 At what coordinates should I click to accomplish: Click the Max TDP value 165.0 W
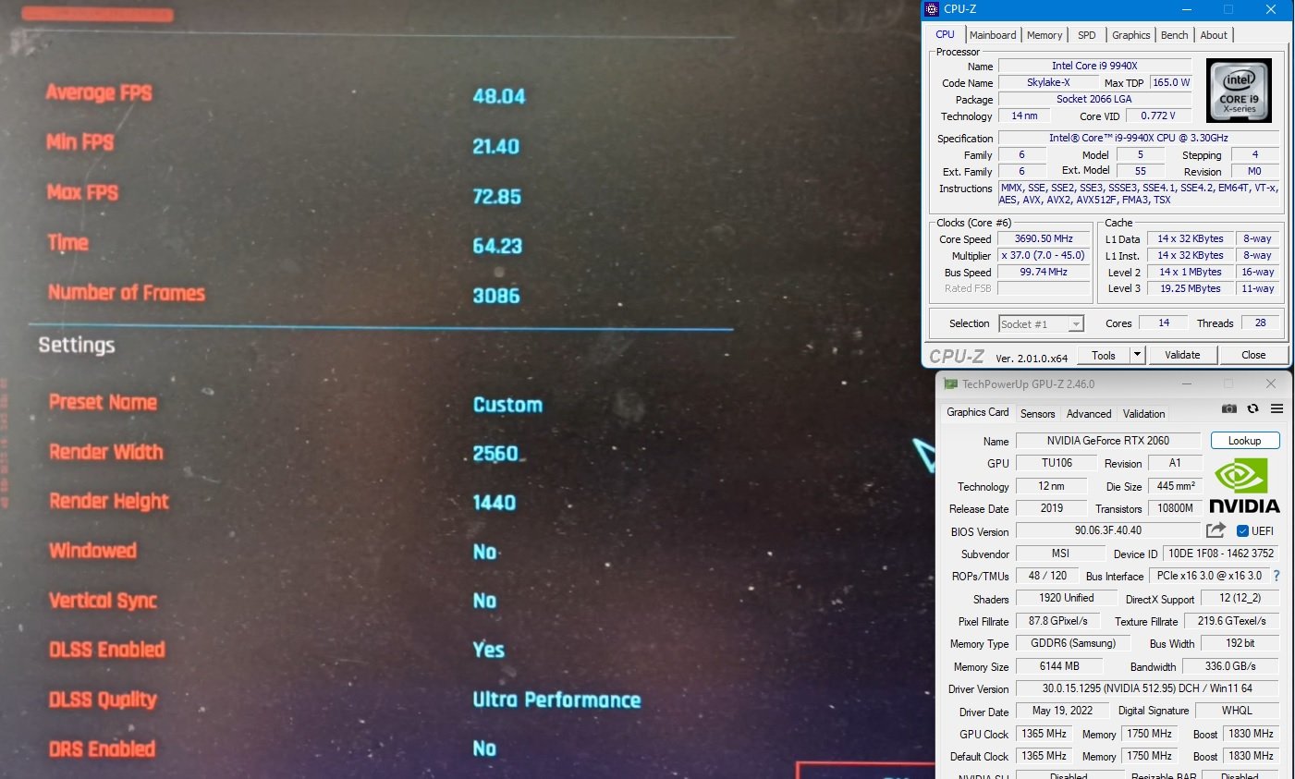tap(1171, 82)
